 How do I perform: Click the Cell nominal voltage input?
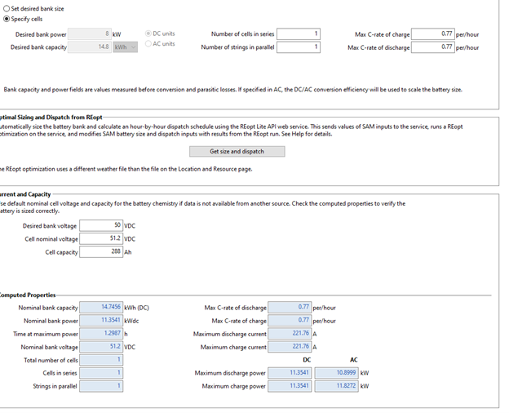click(x=101, y=238)
